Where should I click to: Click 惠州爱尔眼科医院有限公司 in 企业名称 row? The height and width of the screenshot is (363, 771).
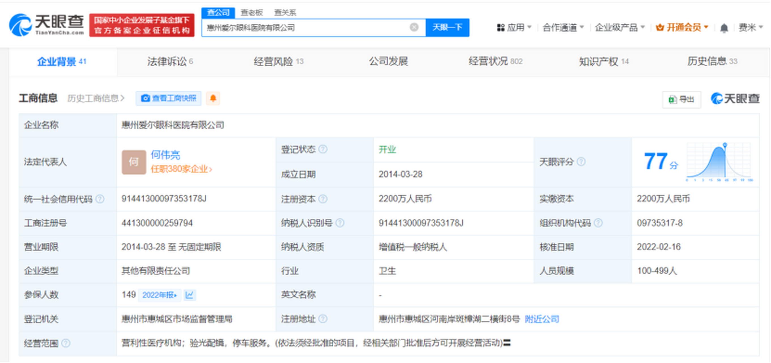click(x=173, y=125)
